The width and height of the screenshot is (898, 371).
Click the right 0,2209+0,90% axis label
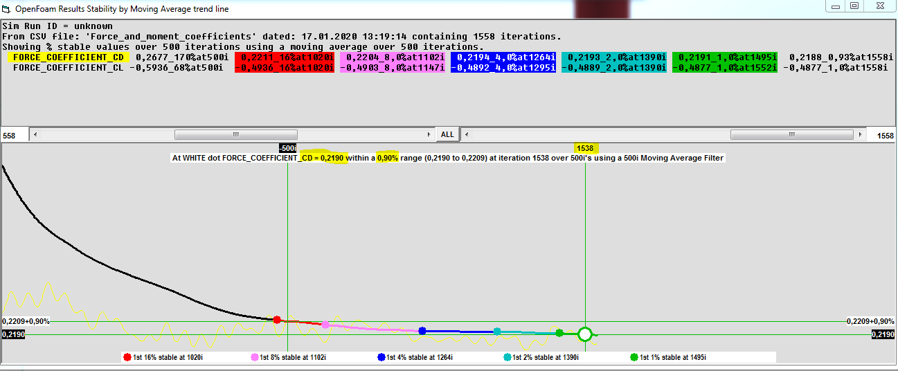871,322
